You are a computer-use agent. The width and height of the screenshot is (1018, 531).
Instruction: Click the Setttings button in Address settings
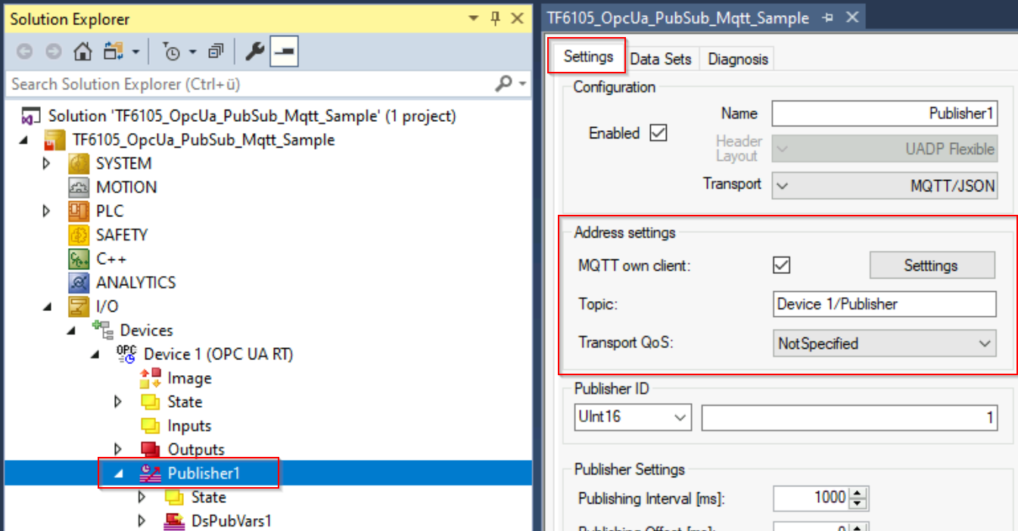pyautogui.click(x=932, y=265)
